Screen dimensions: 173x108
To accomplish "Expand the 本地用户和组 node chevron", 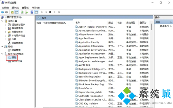I will click(6, 36).
